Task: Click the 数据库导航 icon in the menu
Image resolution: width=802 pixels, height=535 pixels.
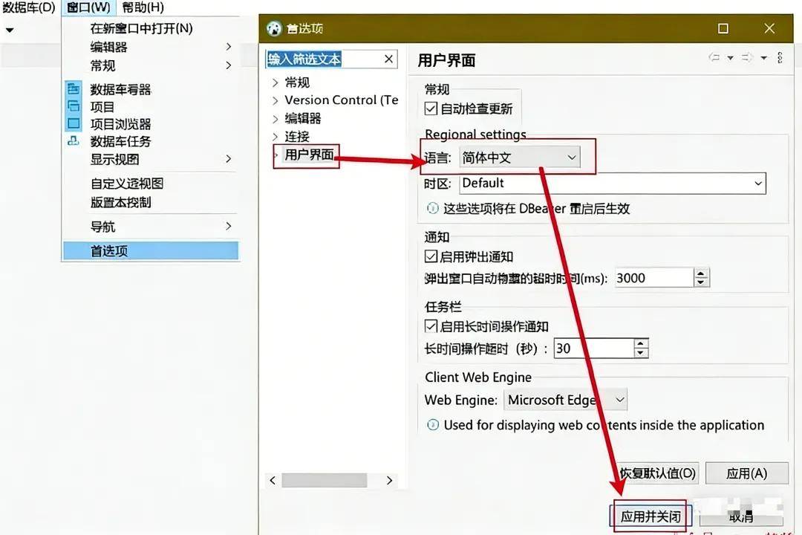Action: click(x=74, y=89)
